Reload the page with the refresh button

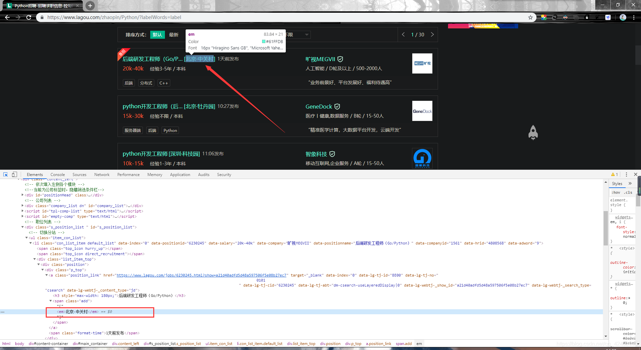pyautogui.click(x=29, y=17)
